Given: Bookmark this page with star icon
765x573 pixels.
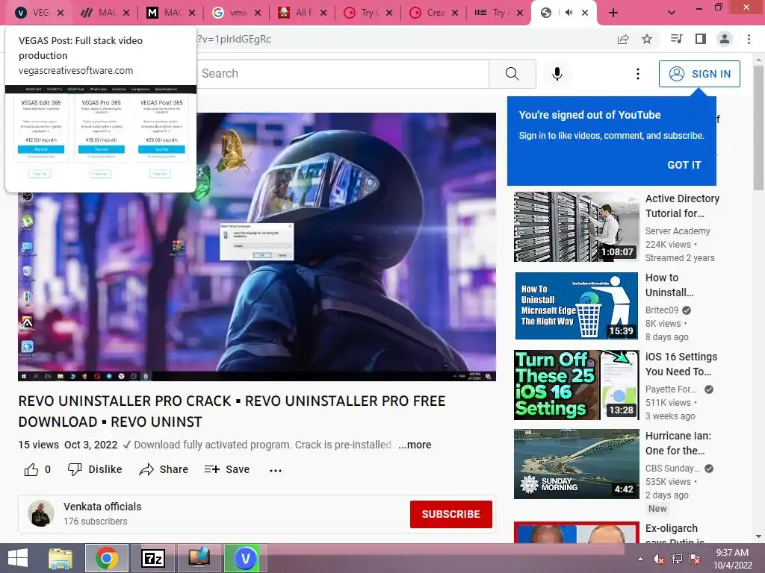Looking at the screenshot, I should 647,39.
